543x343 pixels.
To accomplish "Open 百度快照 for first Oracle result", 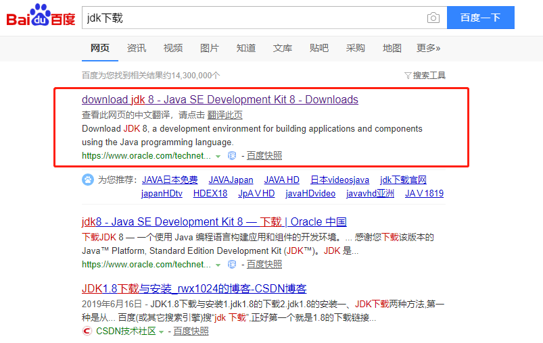I will point(264,156).
